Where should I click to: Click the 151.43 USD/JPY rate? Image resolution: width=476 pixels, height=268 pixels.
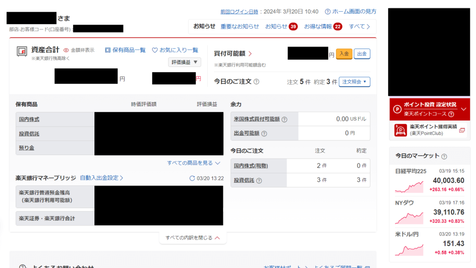click(x=454, y=244)
